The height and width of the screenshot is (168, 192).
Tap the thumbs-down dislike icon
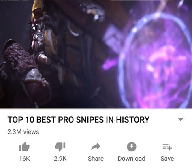coord(60,147)
